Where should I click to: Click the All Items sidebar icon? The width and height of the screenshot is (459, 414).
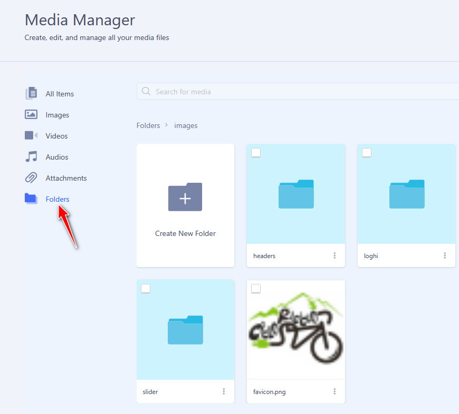pos(32,94)
